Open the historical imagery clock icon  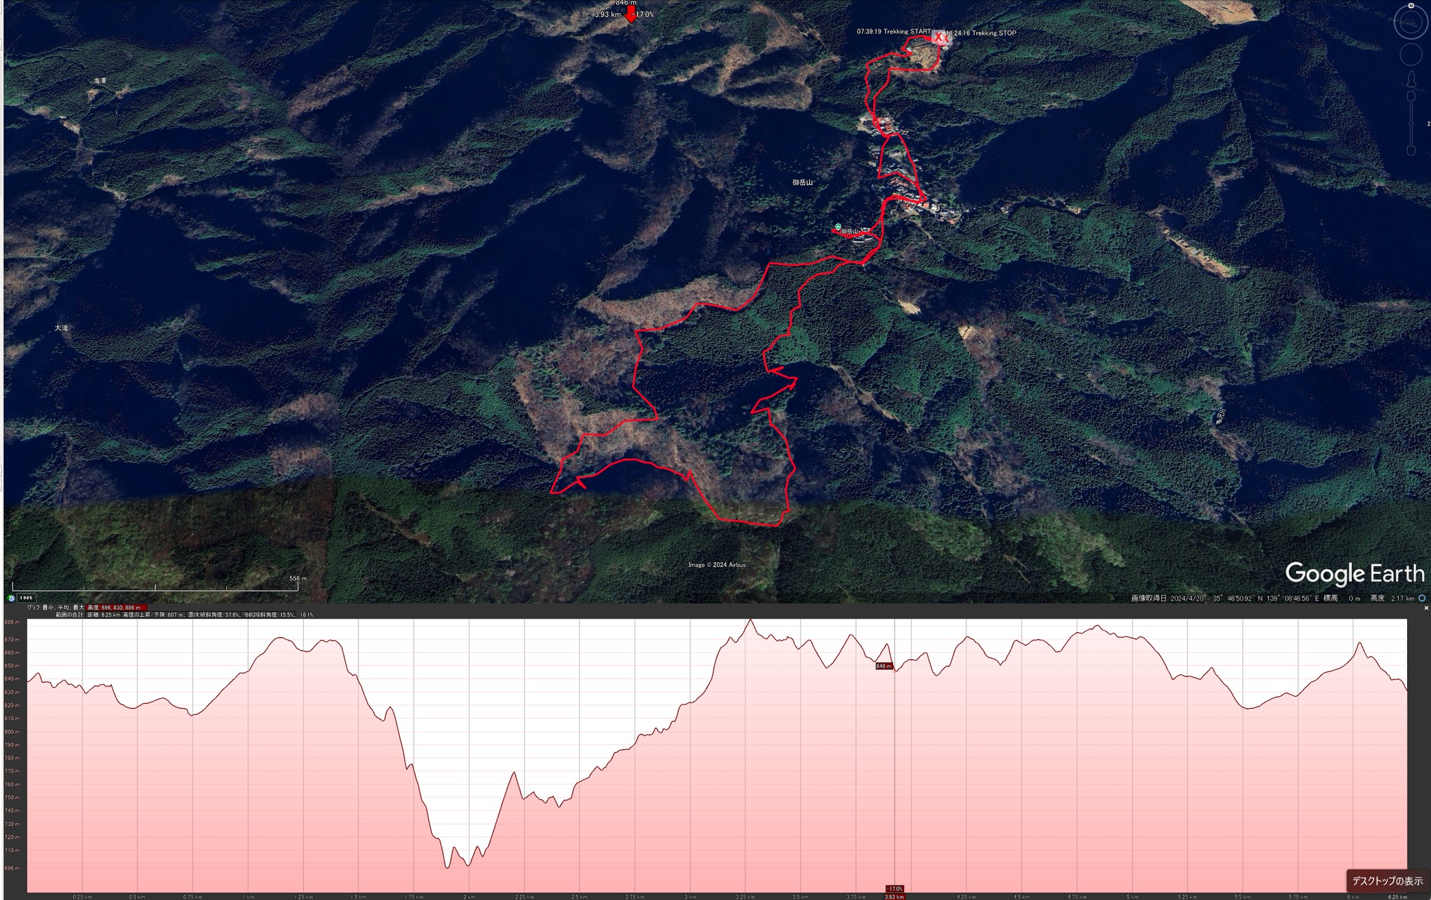pos(11,598)
